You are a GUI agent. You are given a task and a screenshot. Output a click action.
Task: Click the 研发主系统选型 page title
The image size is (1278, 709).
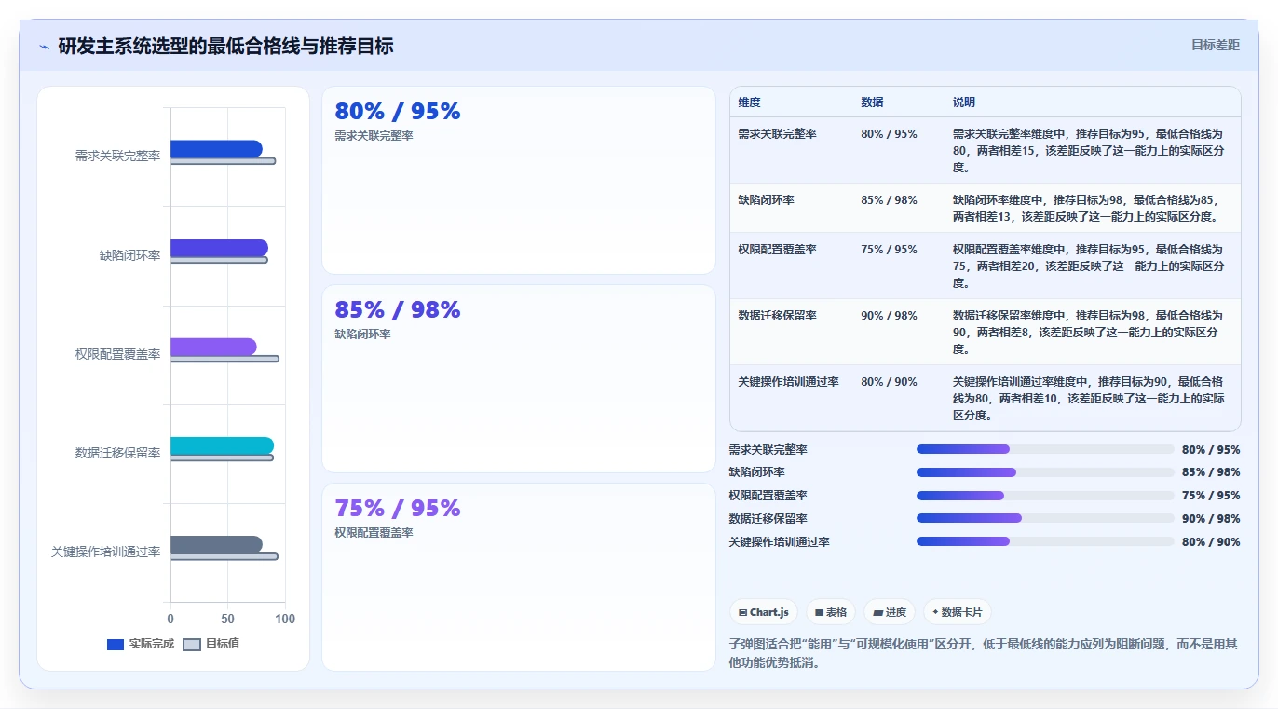[x=225, y=46]
